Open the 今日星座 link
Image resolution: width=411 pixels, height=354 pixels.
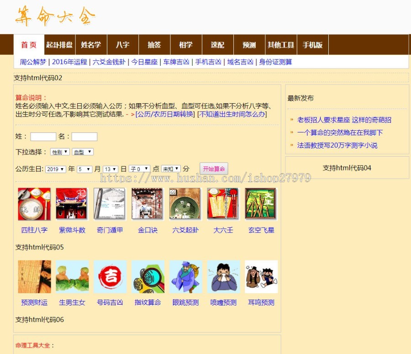(x=144, y=62)
